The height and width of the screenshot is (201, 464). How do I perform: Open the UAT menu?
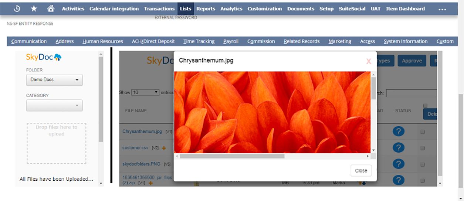(376, 8)
